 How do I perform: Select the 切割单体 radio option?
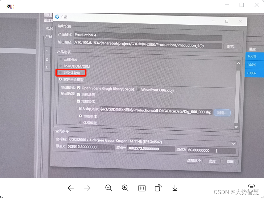click(81, 116)
